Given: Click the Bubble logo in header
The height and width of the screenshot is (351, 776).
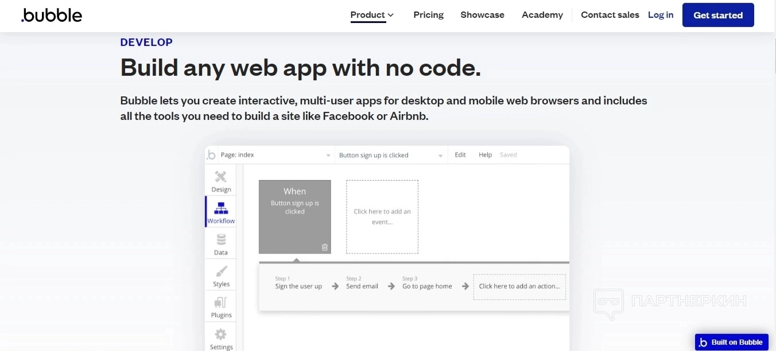Looking at the screenshot, I should click(52, 15).
